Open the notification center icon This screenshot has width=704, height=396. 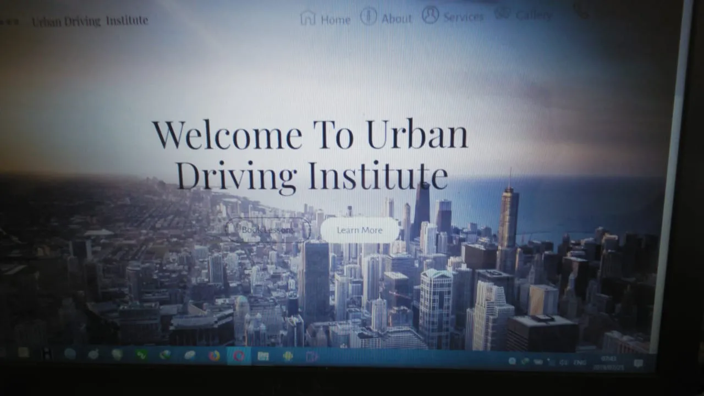tap(638, 363)
